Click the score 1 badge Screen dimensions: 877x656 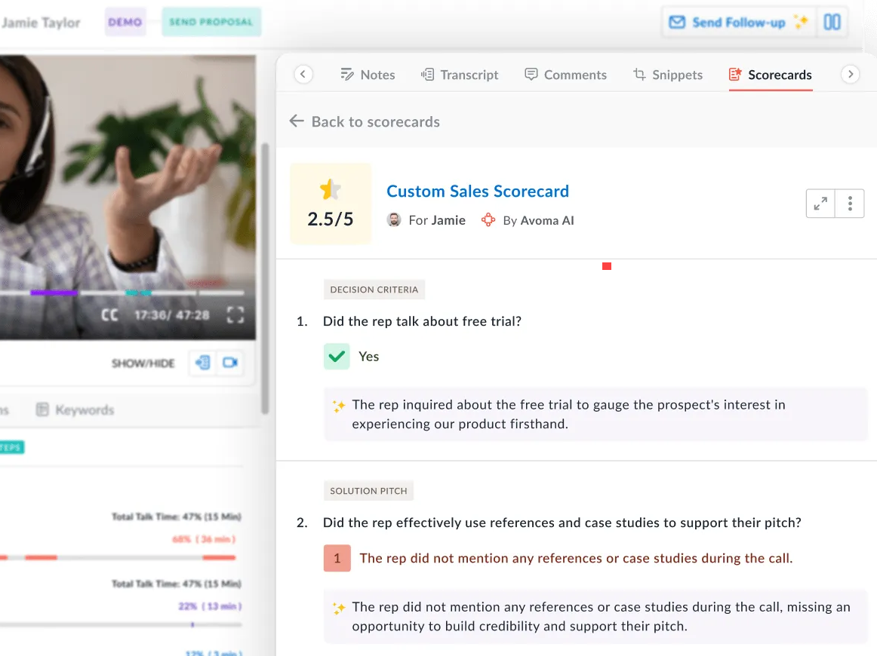337,558
